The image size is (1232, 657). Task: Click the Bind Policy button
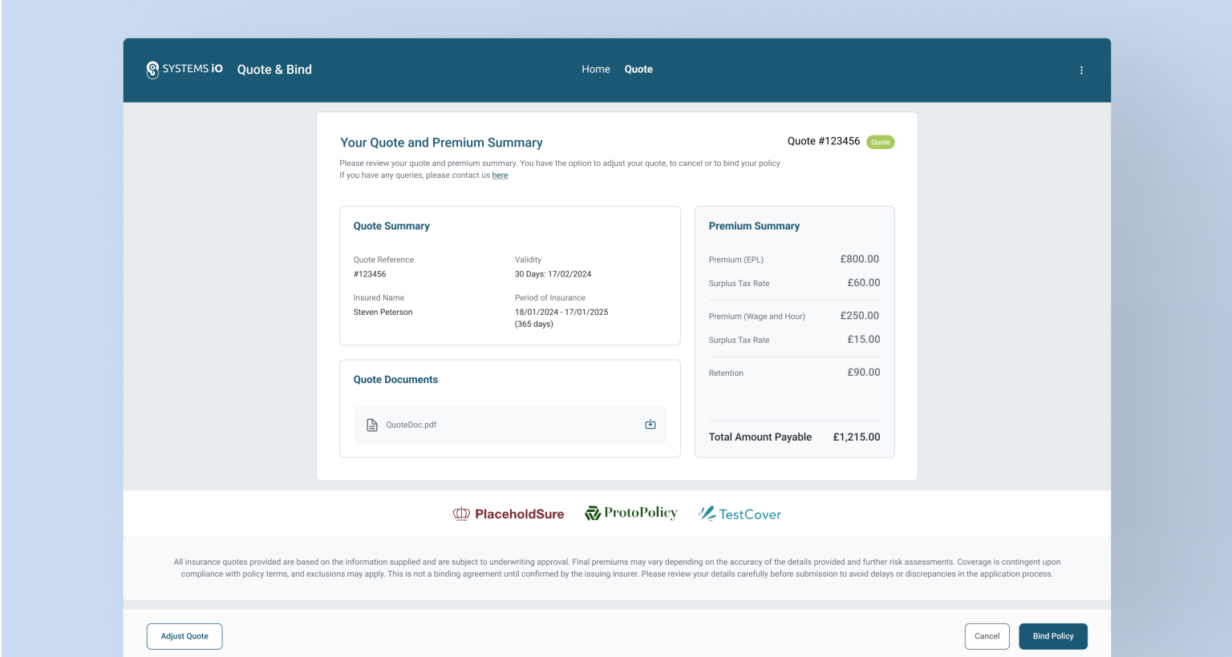[x=1053, y=635]
